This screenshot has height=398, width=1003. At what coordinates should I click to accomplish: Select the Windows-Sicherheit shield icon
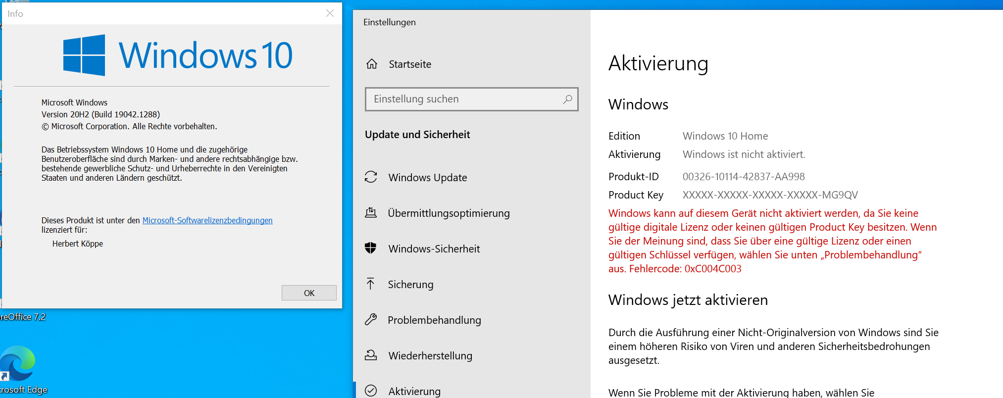point(371,249)
